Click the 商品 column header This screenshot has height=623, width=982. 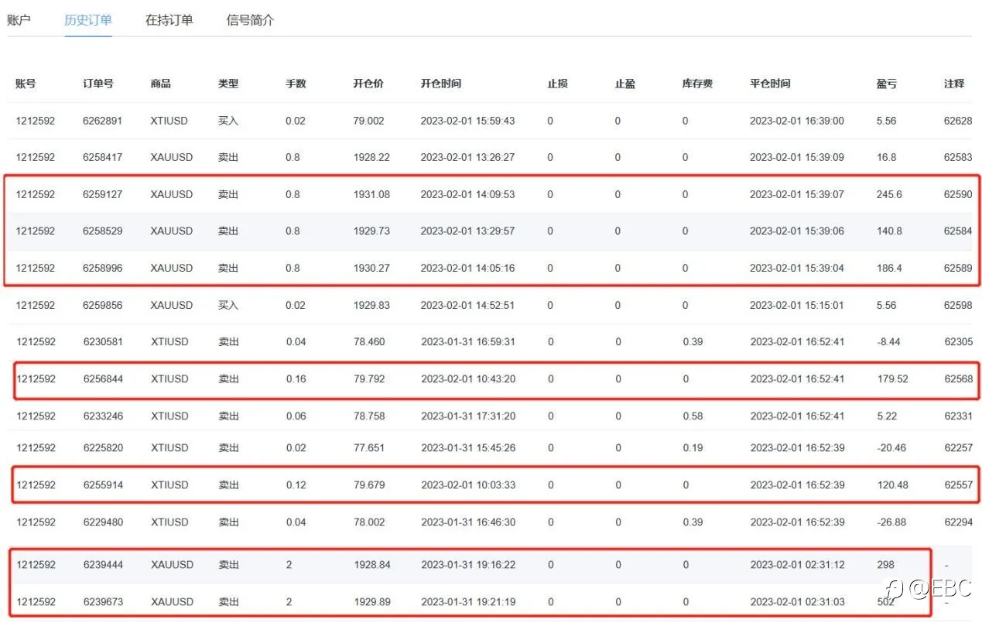coord(161,84)
